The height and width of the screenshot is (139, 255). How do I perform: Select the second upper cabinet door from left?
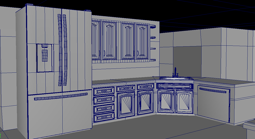coord(110,40)
